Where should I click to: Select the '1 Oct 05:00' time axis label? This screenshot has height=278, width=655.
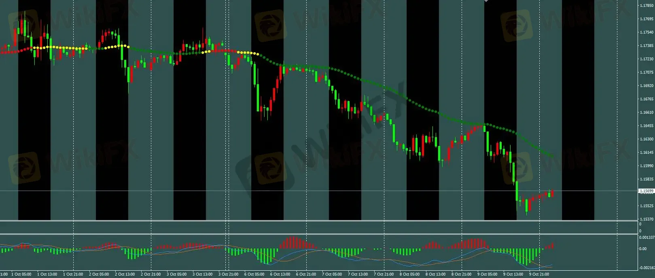coord(21,274)
